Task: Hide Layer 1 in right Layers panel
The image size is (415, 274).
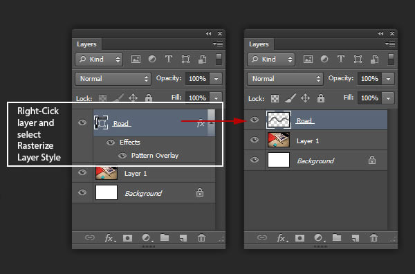Action: (255, 140)
